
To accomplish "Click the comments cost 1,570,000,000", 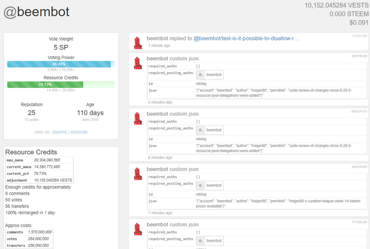I will [x=40, y=232].
